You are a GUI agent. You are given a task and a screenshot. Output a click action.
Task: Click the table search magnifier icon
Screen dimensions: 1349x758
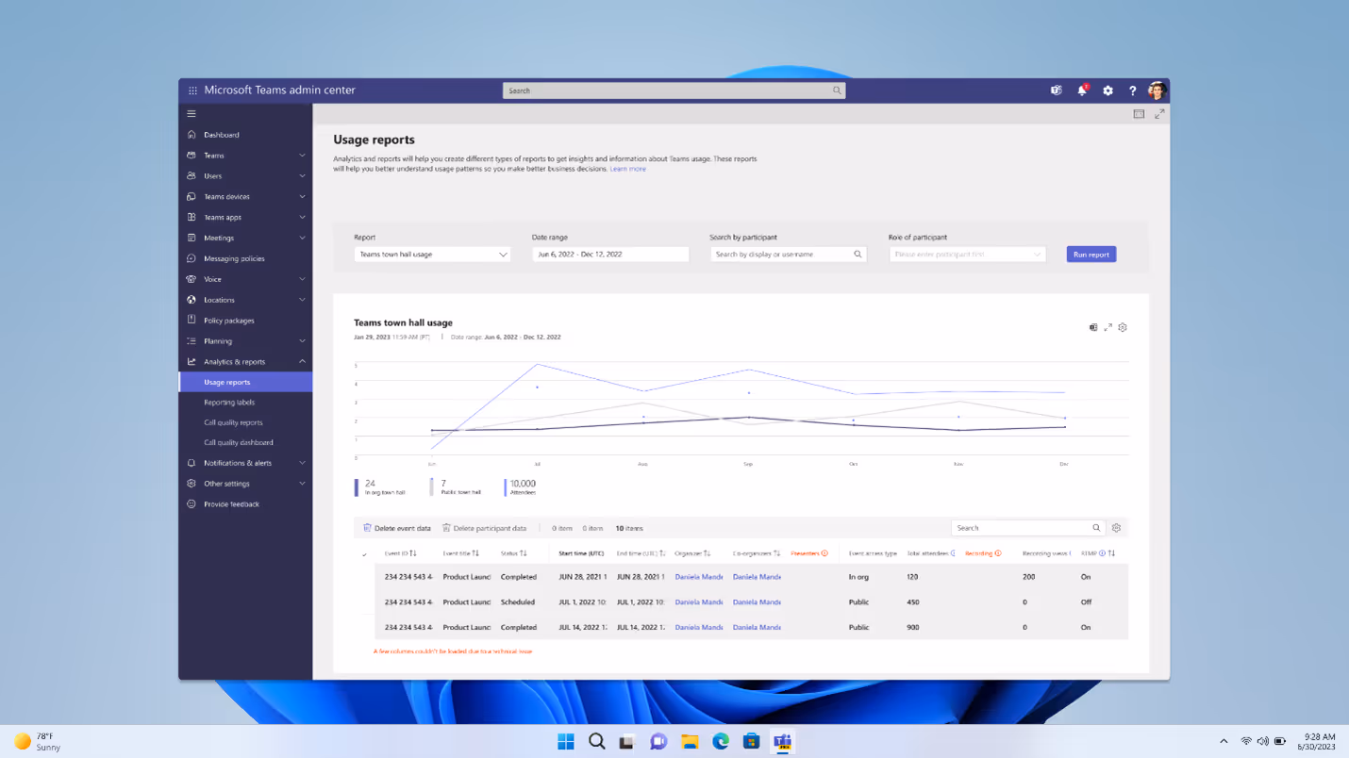[x=1096, y=528]
